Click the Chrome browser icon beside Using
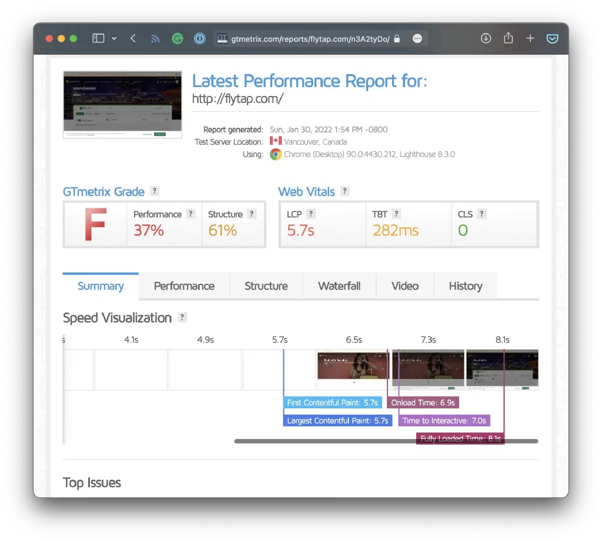This screenshot has width=602, height=542. tap(274, 154)
